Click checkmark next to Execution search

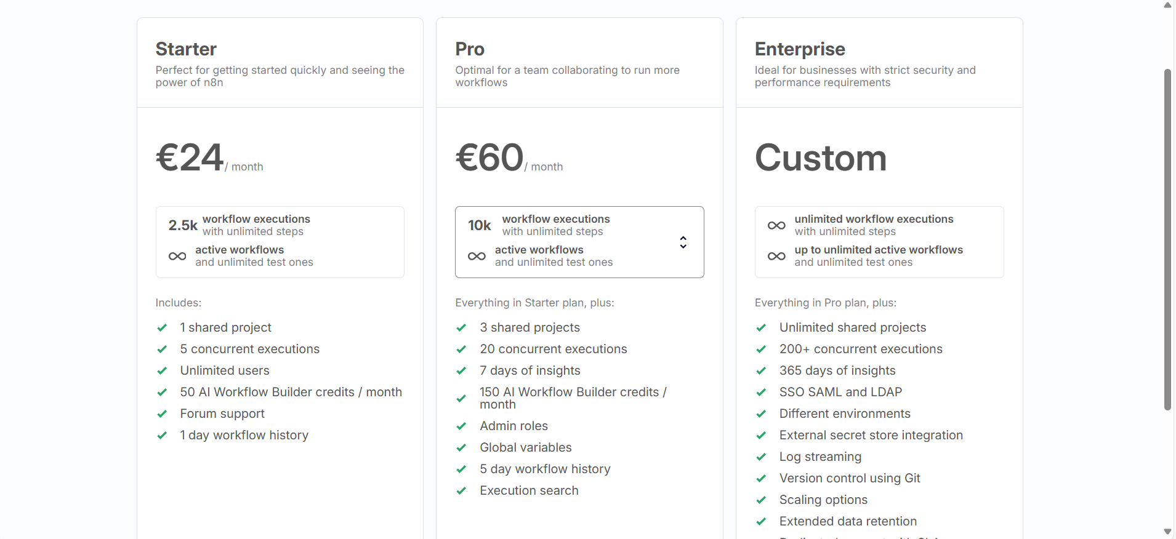tap(461, 491)
